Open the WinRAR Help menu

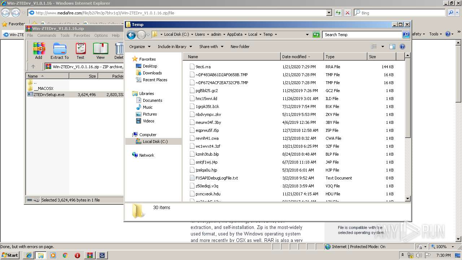click(x=115, y=35)
